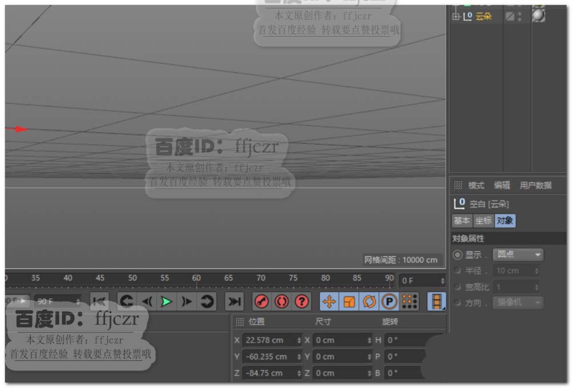
Task: Step back one frame
Action: tap(148, 302)
